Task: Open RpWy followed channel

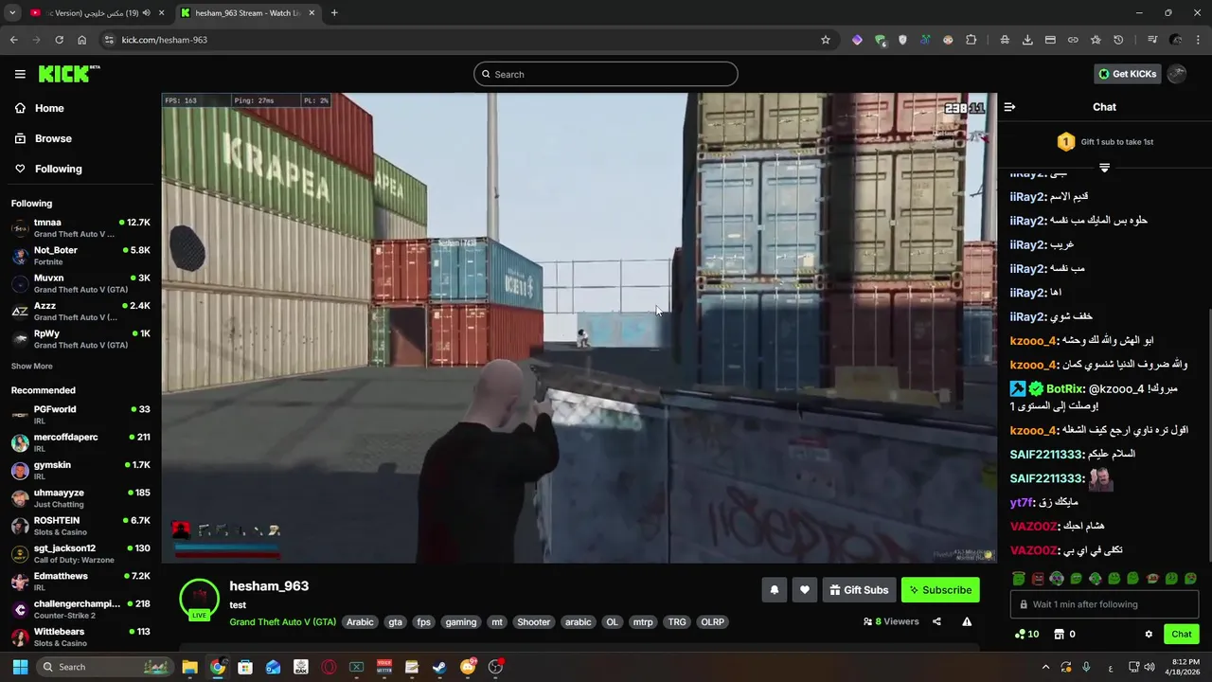Action: click(x=80, y=339)
